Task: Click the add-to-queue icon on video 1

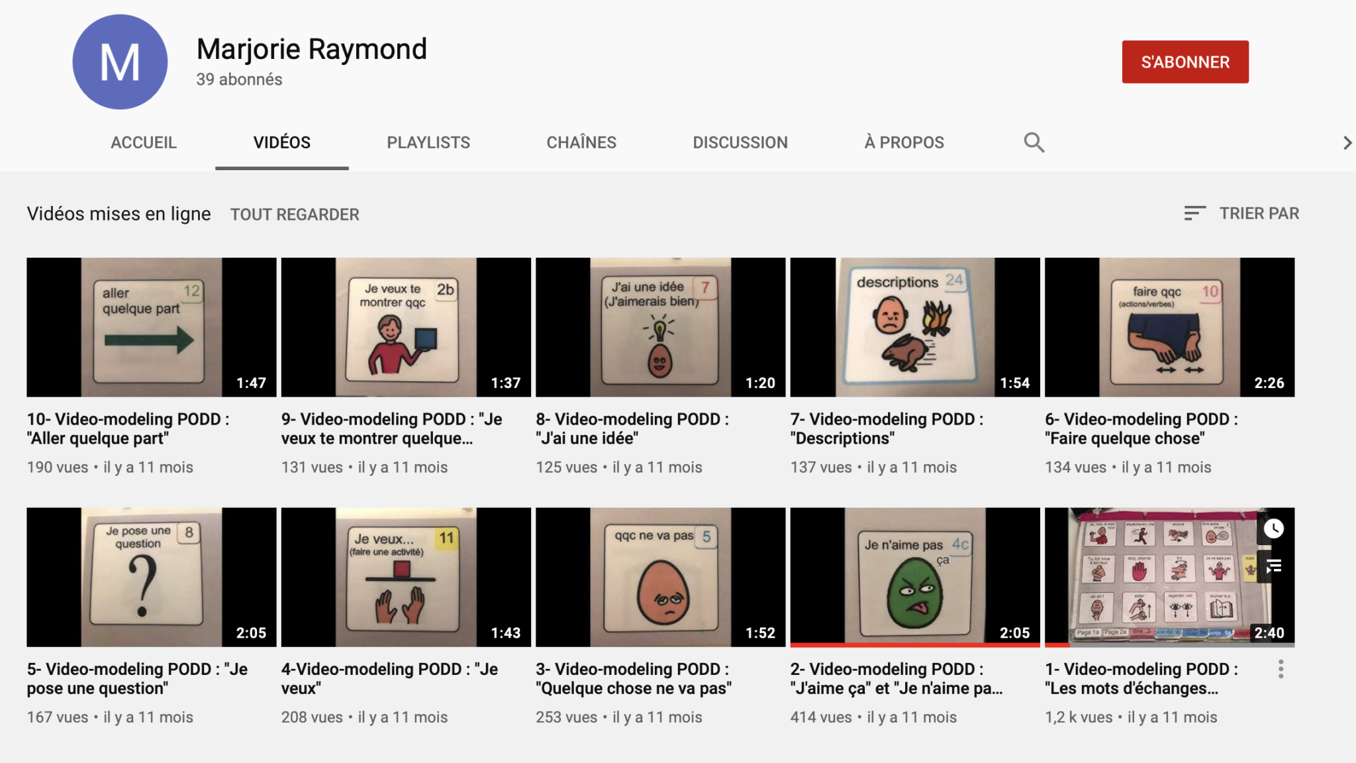Action: (x=1273, y=566)
